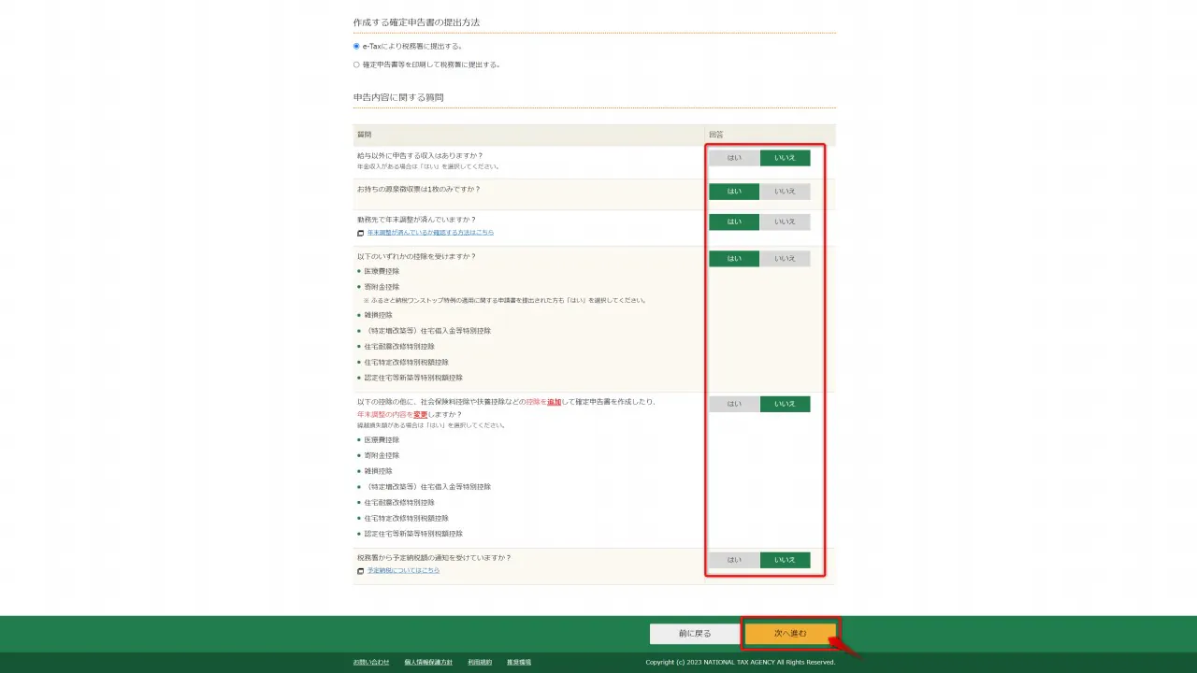The width and height of the screenshot is (1197, 673).
Task: Select the e-Tax submission radio button
Action: coord(356,46)
